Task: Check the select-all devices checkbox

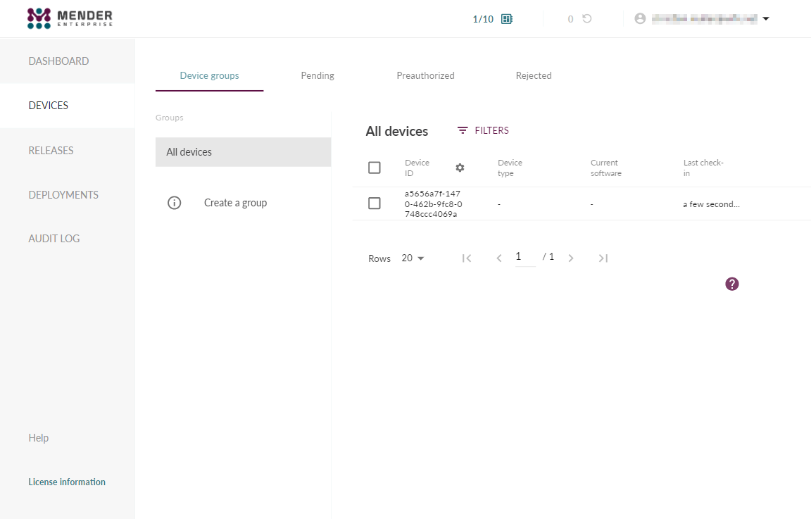Action: point(375,168)
